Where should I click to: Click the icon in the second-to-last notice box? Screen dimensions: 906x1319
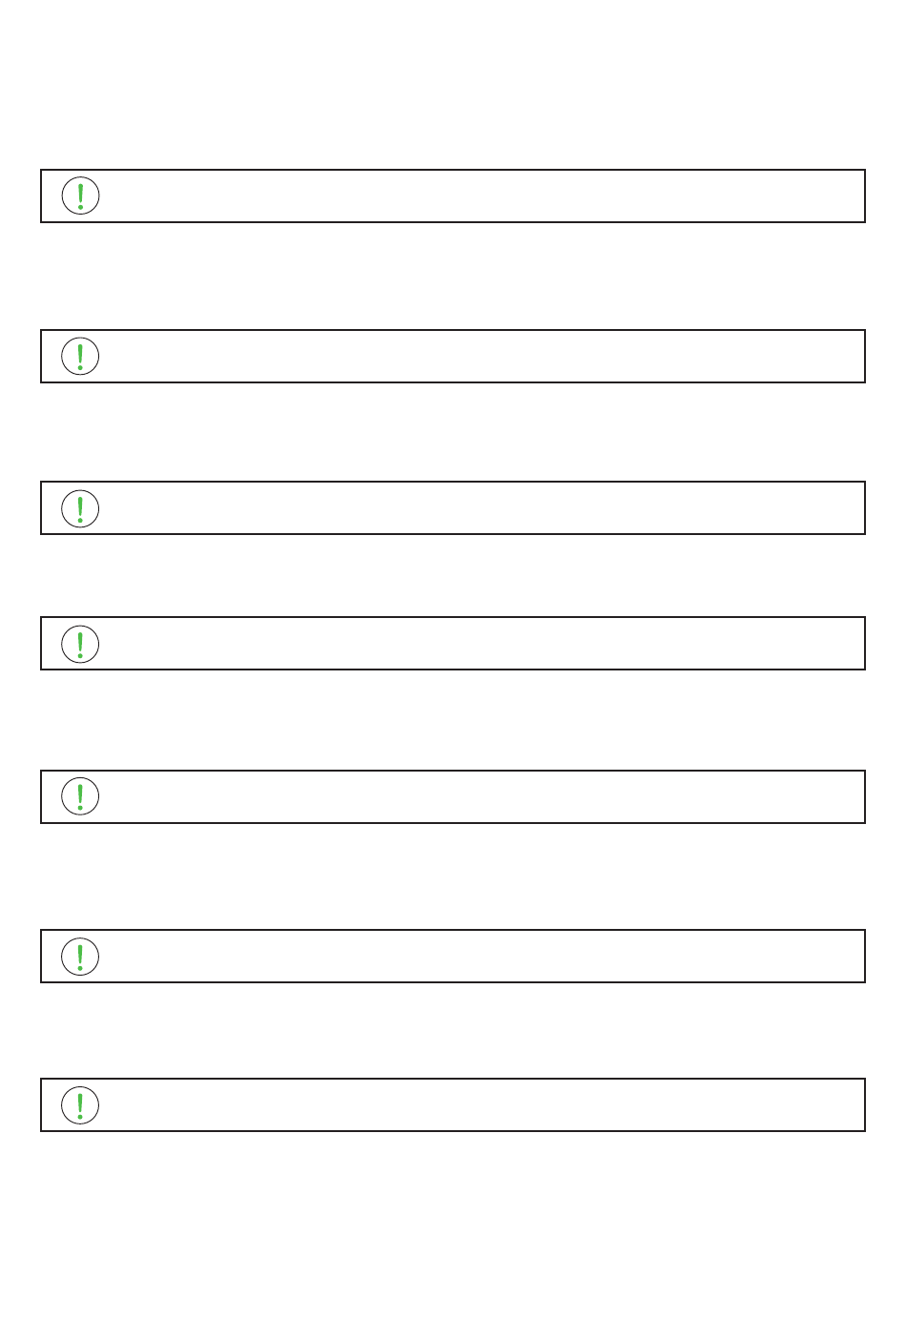(x=80, y=957)
